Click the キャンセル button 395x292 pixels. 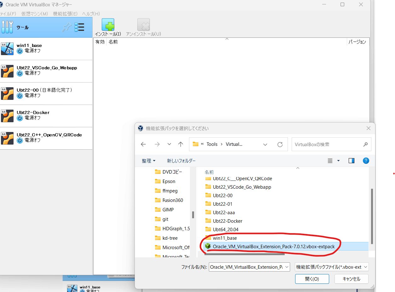click(x=352, y=279)
